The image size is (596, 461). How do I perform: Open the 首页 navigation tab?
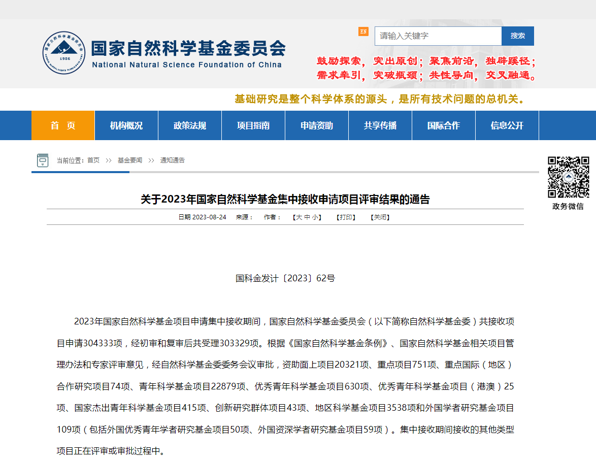(x=63, y=125)
